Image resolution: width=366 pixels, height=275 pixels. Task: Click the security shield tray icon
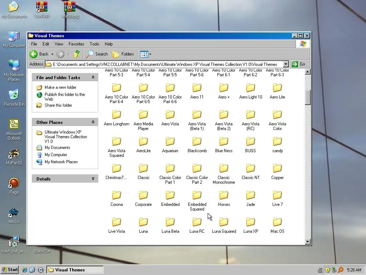click(327, 270)
